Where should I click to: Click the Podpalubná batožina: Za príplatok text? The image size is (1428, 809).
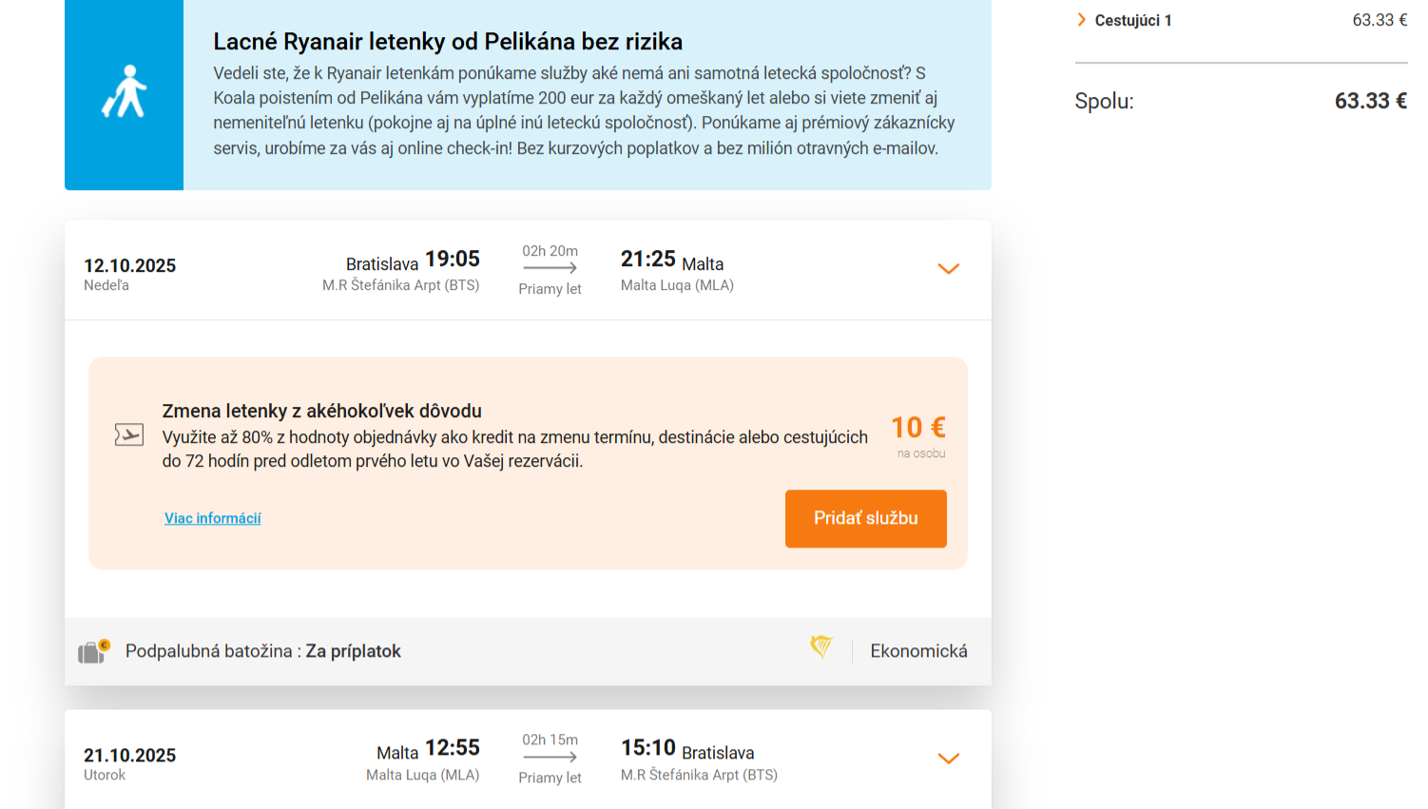click(263, 651)
